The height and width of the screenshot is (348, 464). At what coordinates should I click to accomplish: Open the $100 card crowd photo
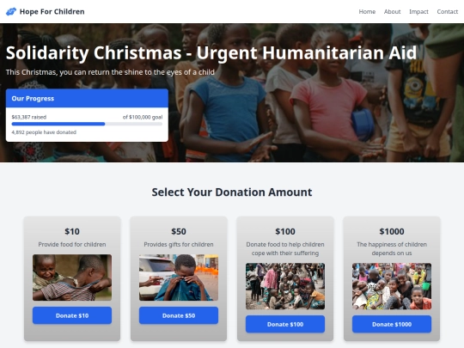pyautogui.click(x=285, y=286)
